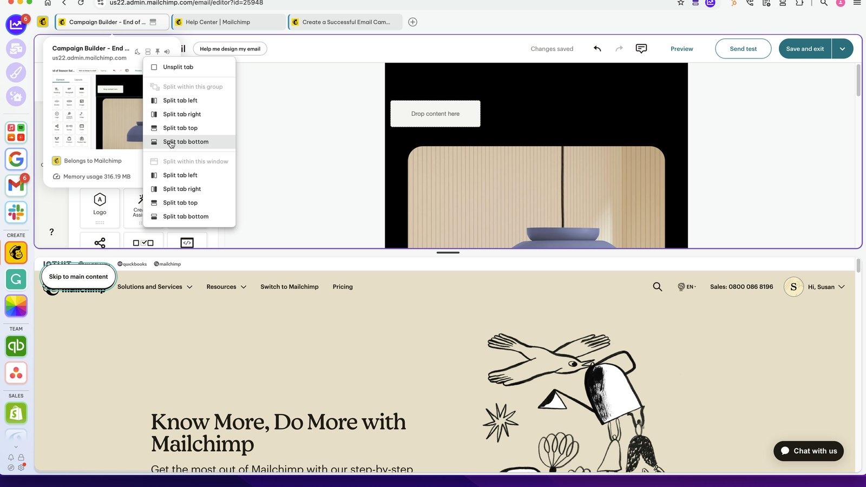Open the Hi, Susan account dropdown
866x487 pixels.
[815, 287]
